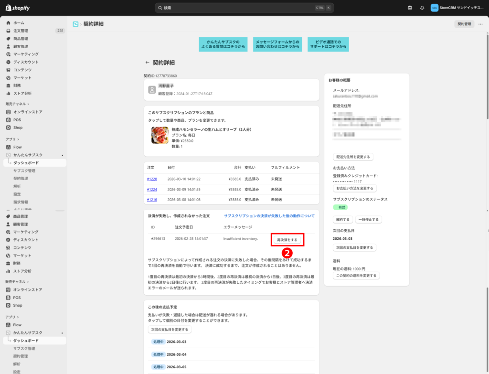
Task: Expand the アプリ section in sidebar
Action: tap(18, 139)
